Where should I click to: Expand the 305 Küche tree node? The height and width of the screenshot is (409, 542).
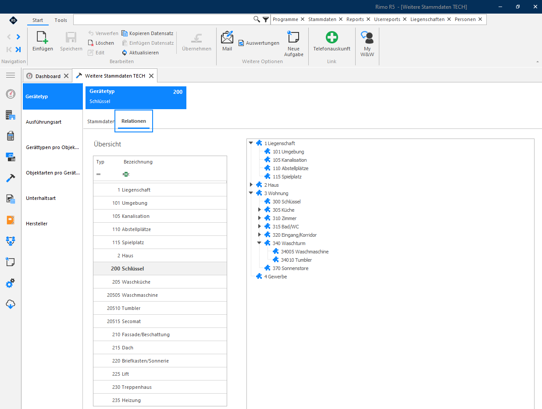(x=260, y=210)
